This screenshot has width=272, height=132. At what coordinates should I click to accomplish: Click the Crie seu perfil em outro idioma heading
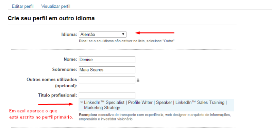click(x=51, y=18)
